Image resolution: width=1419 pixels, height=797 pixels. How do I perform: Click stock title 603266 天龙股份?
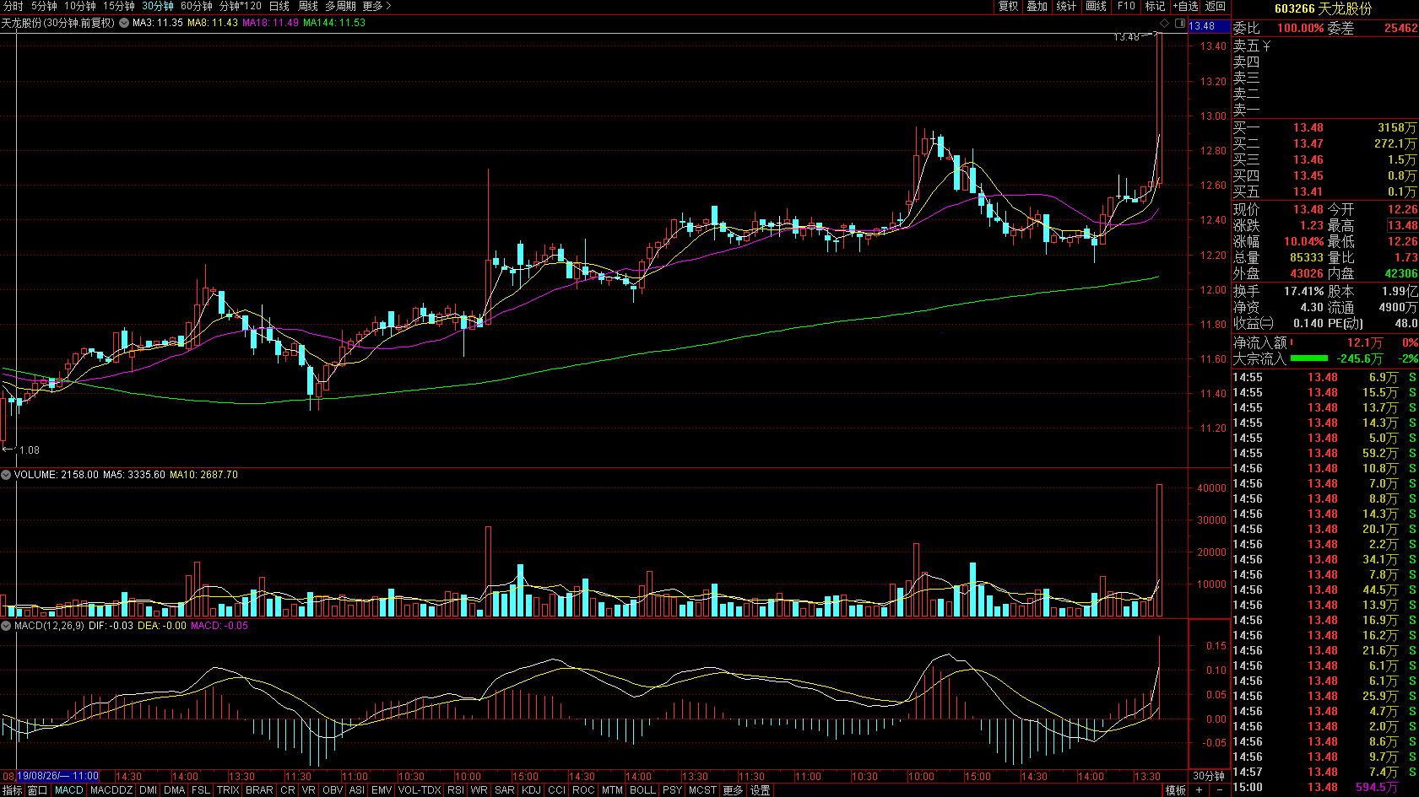point(1324,8)
